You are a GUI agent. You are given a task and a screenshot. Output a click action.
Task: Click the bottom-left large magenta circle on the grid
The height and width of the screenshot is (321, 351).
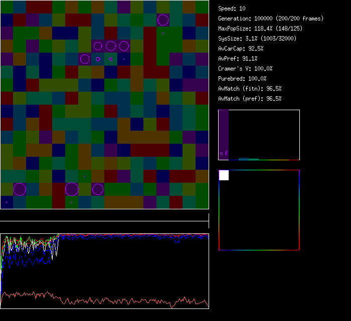[x=20, y=189]
